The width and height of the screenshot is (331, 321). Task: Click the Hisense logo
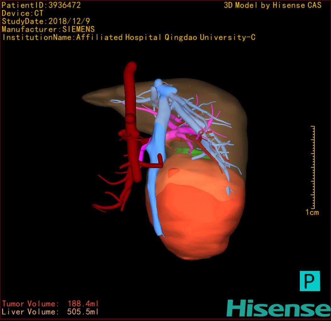point(278,308)
